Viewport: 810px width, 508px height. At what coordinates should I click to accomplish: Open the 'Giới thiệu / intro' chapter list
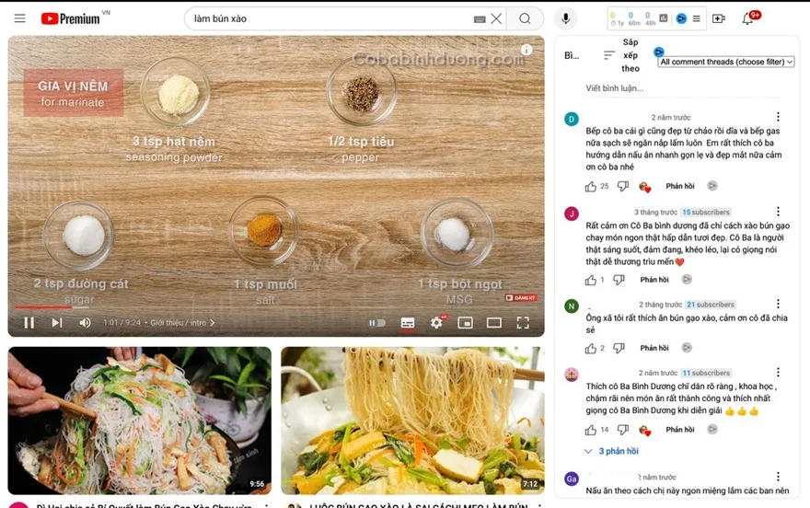pos(182,323)
